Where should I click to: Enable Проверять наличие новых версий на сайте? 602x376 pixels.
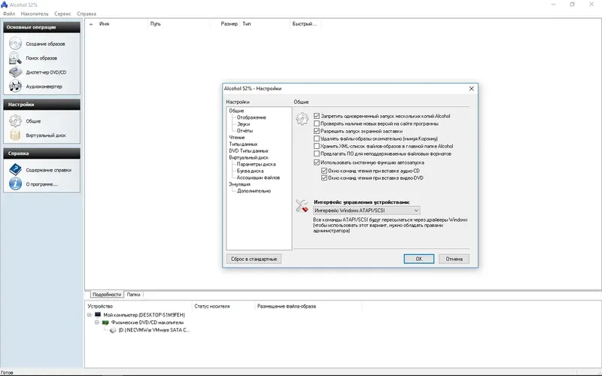coord(317,123)
